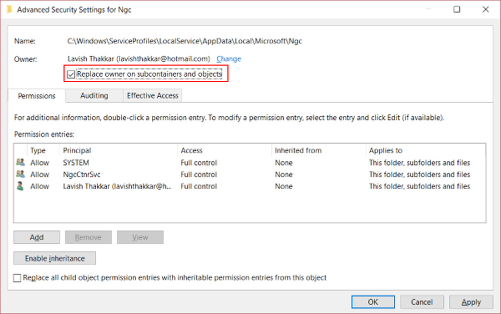501x314 pixels.
Task: Click the Cancel button
Action: pyautogui.click(x=422, y=302)
